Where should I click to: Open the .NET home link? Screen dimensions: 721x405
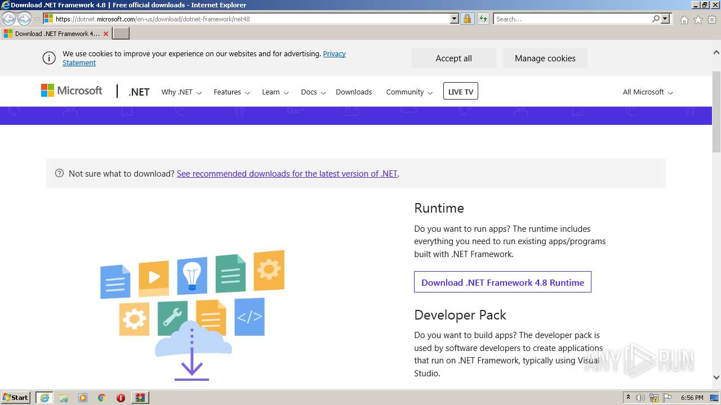[x=139, y=92]
